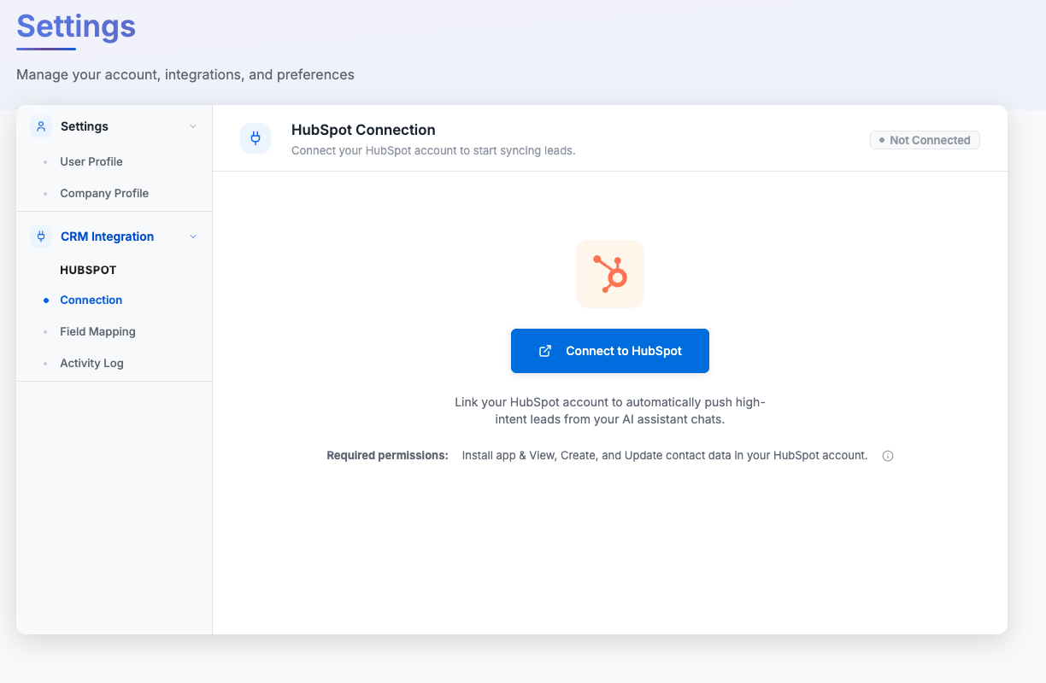Click the Not Connected status badge
This screenshot has width=1046, height=683.
click(925, 140)
